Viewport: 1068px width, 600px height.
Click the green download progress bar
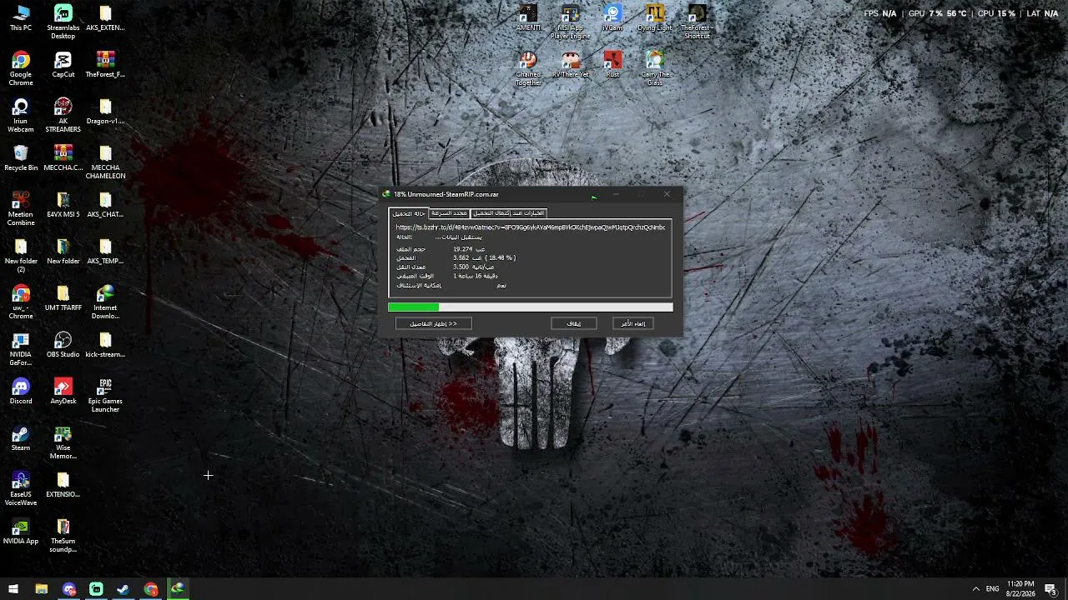(530, 307)
